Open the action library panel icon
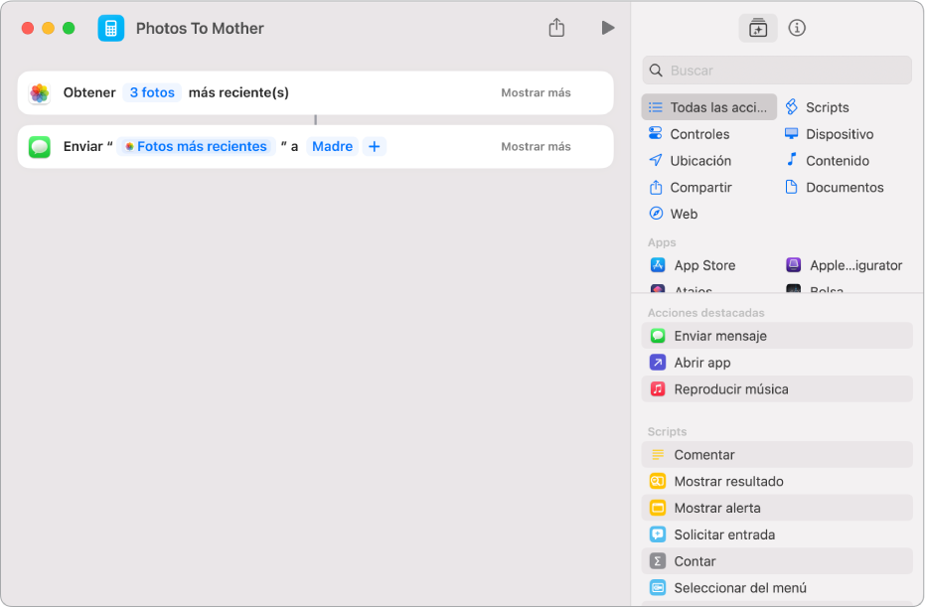 758,28
